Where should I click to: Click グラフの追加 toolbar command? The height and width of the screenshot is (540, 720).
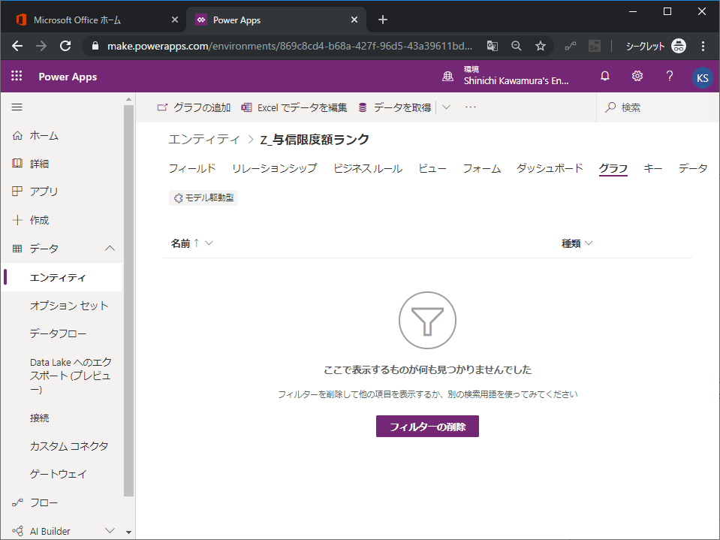click(x=194, y=107)
